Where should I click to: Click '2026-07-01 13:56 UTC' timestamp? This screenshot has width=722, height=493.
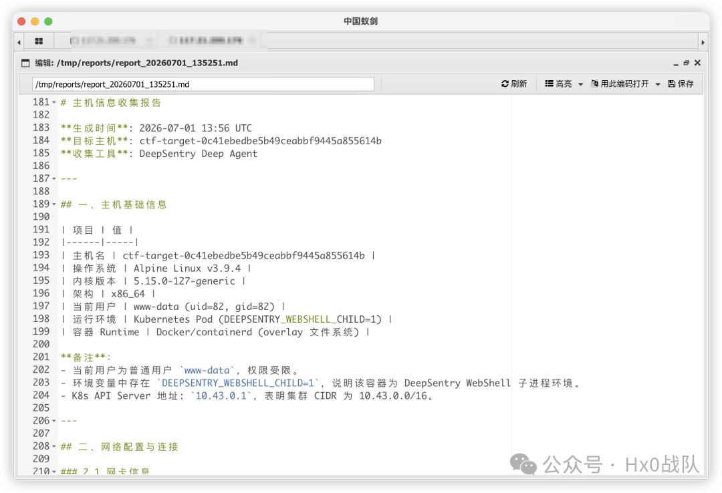point(196,128)
